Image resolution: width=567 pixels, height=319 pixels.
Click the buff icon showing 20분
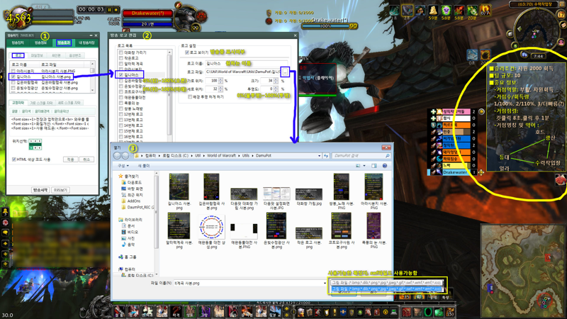click(472, 10)
